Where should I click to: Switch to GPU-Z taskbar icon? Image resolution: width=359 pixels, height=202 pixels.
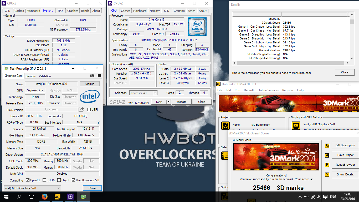(x=83, y=197)
